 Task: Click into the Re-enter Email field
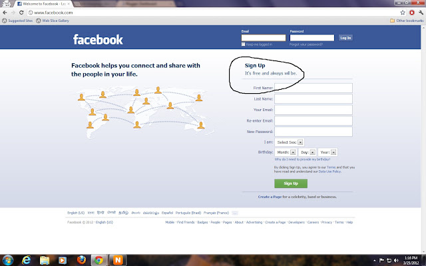click(x=314, y=120)
